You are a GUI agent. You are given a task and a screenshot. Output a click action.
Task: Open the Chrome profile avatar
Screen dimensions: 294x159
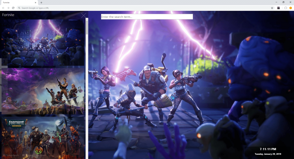click(x=286, y=8)
